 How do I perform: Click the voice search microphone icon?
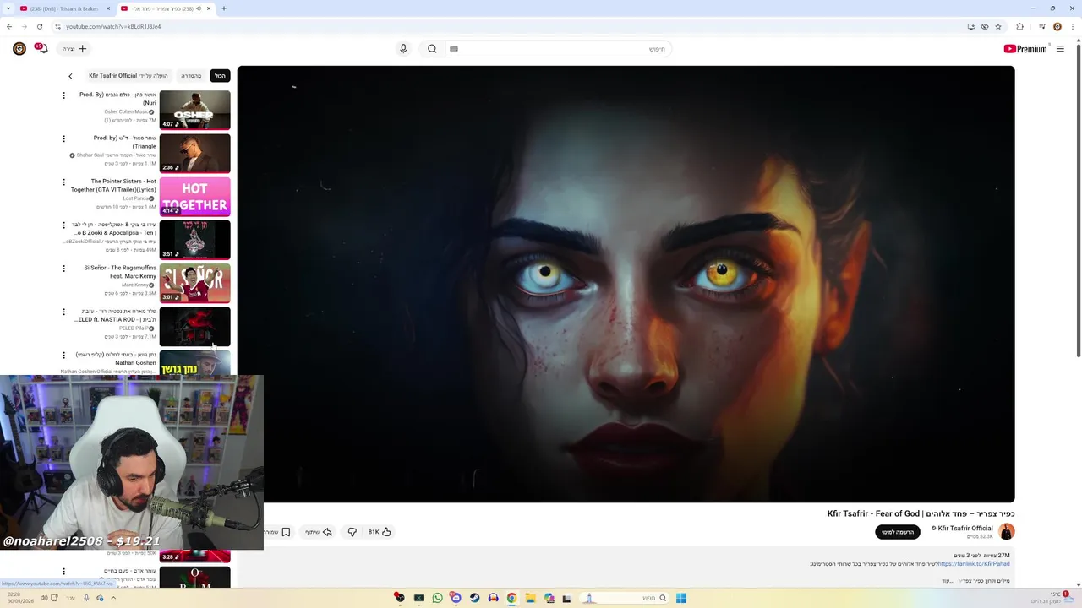coord(403,49)
